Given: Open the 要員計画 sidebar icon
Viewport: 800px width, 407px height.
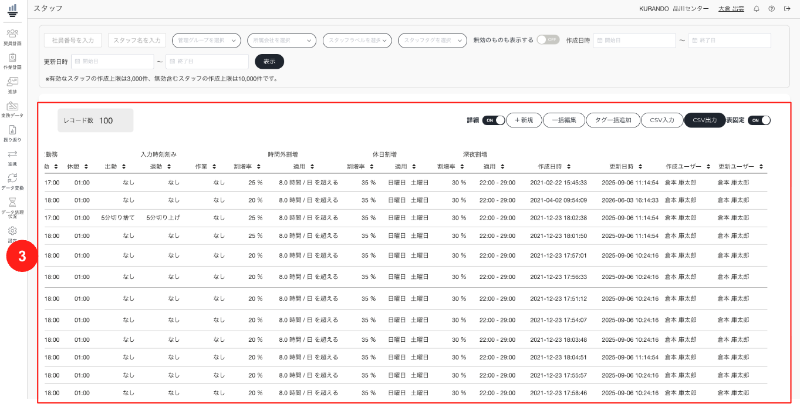Looking at the screenshot, I should point(12,36).
